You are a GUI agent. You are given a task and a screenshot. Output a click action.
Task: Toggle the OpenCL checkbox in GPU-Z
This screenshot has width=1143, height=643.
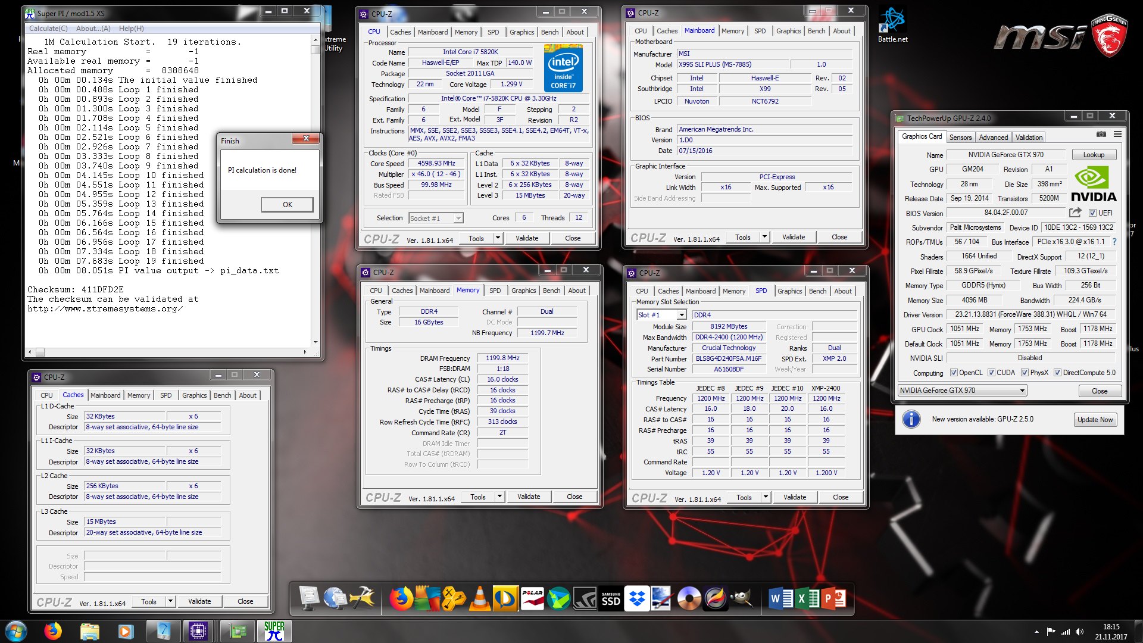pyautogui.click(x=954, y=373)
